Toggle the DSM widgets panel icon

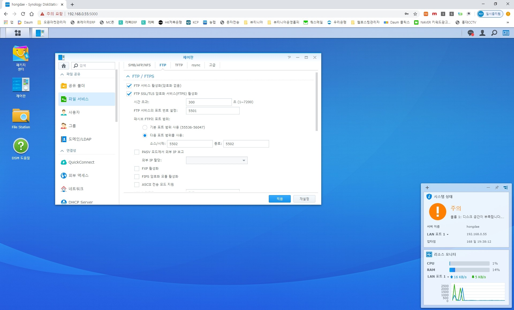point(506,33)
